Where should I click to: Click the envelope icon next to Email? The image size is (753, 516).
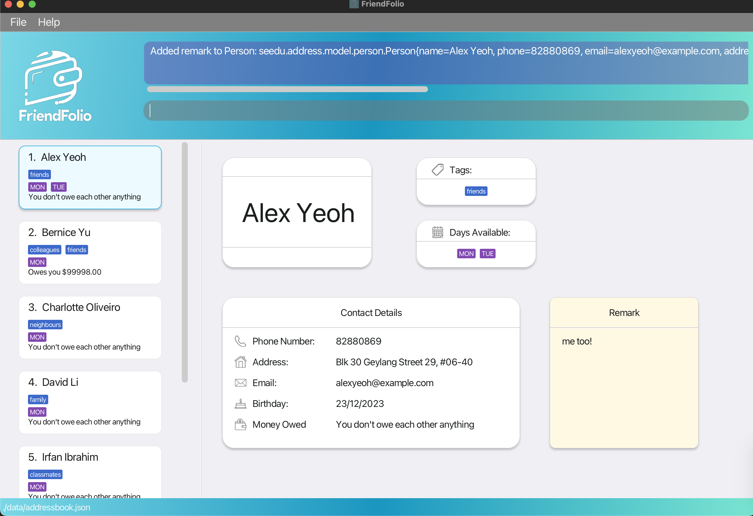(240, 383)
